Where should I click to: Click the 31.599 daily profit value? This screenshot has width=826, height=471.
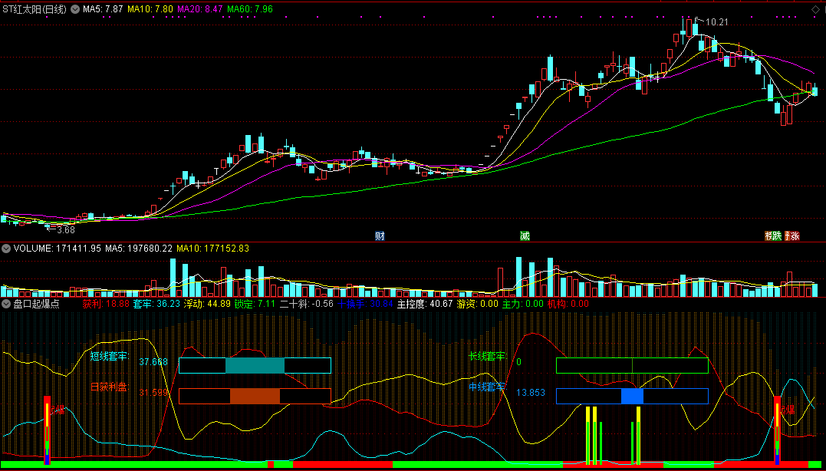point(153,393)
